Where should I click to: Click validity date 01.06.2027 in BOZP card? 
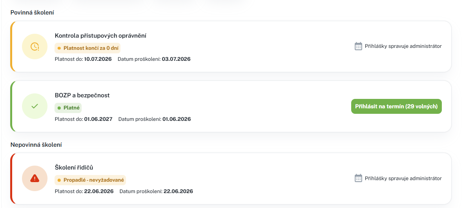pos(98,119)
